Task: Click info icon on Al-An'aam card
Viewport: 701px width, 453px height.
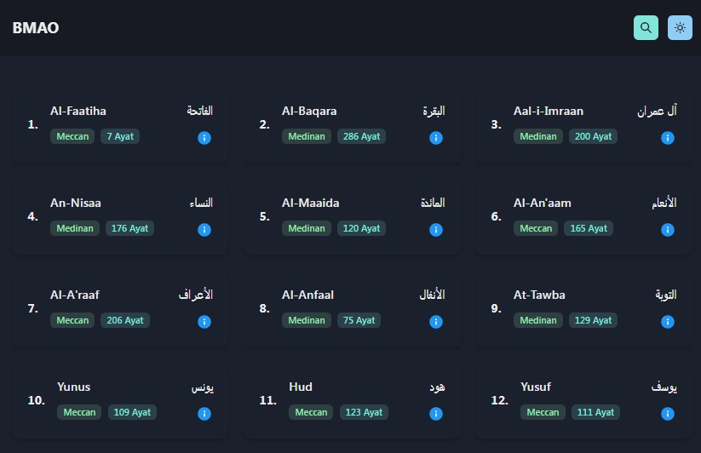Action: coord(668,230)
